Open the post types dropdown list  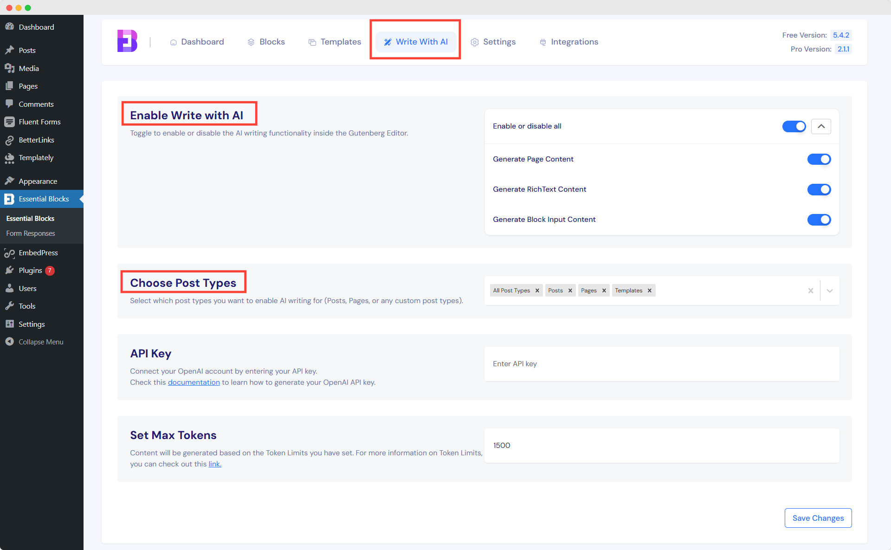click(x=830, y=291)
